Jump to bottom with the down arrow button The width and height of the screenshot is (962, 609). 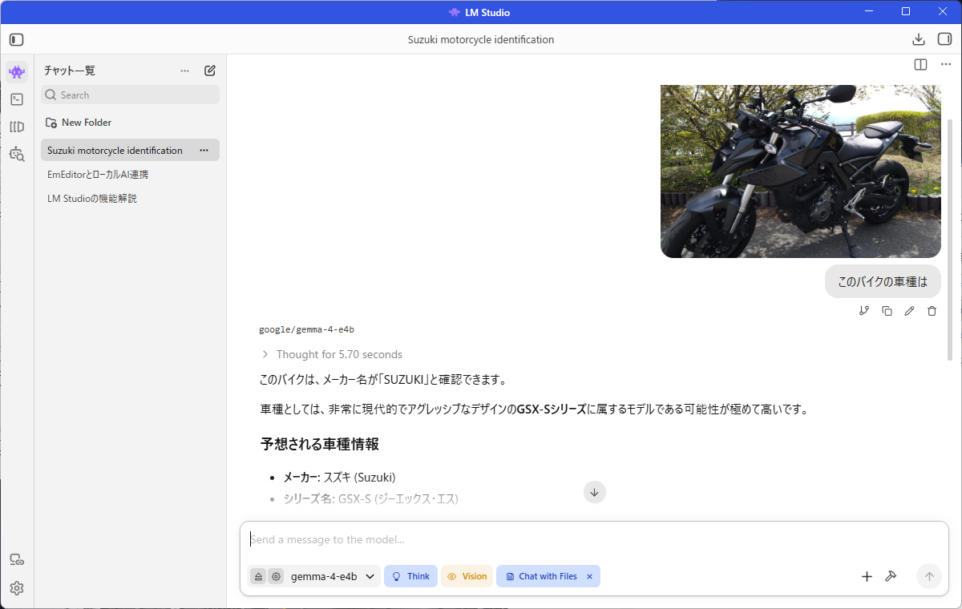[x=594, y=492]
